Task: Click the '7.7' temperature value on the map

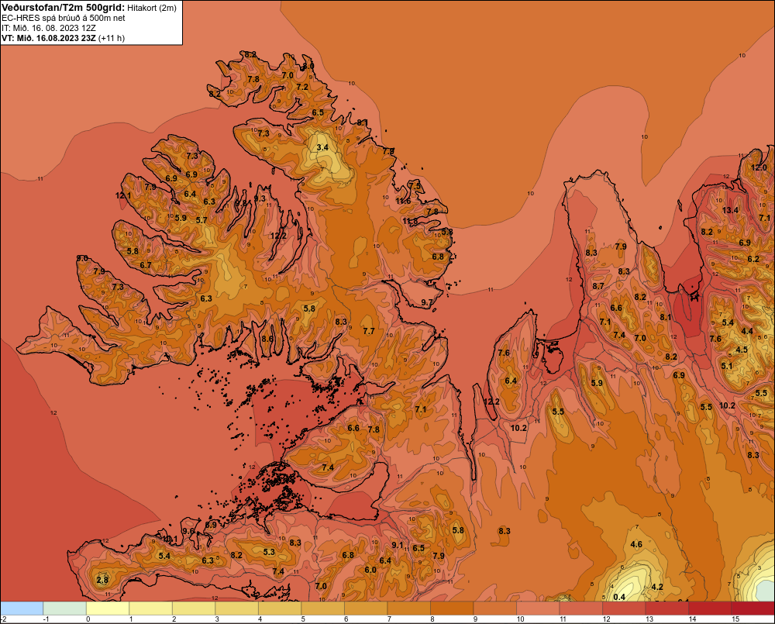Action: click(369, 331)
